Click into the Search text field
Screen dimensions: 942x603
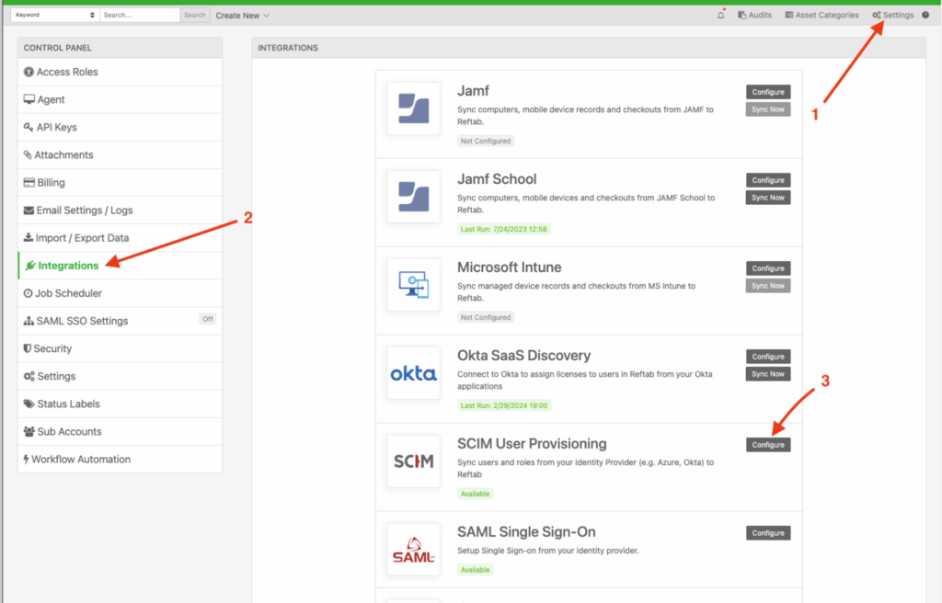pos(140,15)
